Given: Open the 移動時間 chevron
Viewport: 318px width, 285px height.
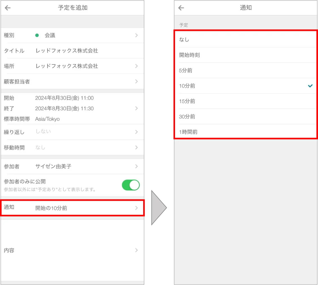Looking at the screenshot, I should coord(136,148).
